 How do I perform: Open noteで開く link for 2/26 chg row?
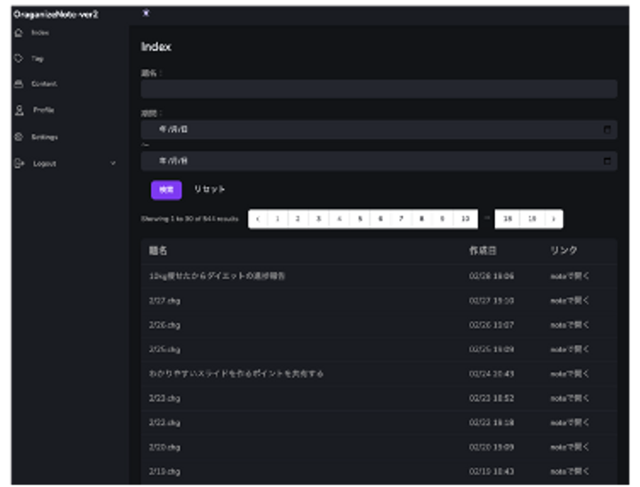pyautogui.click(x=570, y=325)
